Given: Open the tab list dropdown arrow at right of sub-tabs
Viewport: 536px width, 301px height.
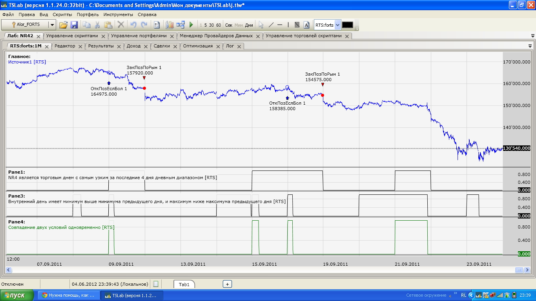Looking at the screenshot, I should pyautogui.click(x=530, y=46).
